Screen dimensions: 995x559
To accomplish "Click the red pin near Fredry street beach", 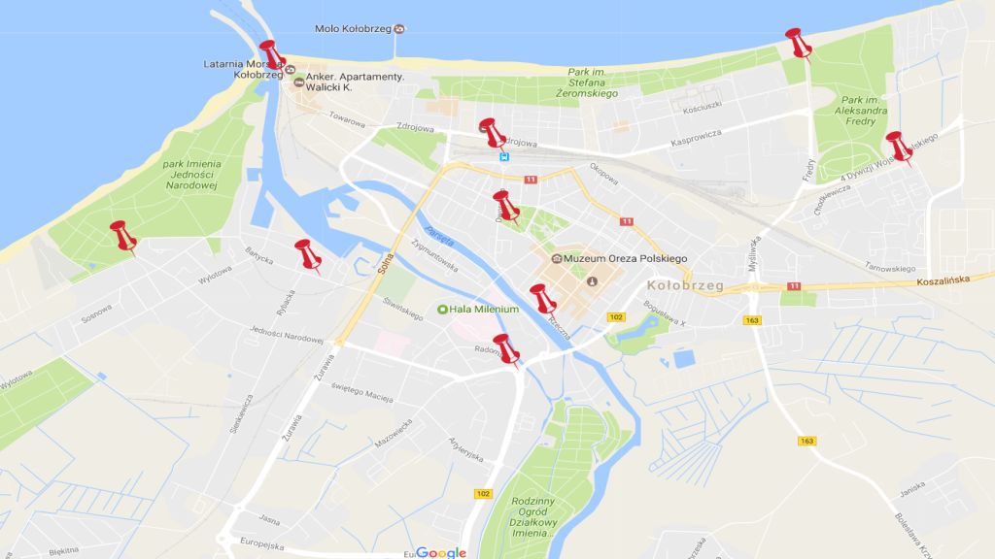I will pyautogui.click(x=799, y=44).
